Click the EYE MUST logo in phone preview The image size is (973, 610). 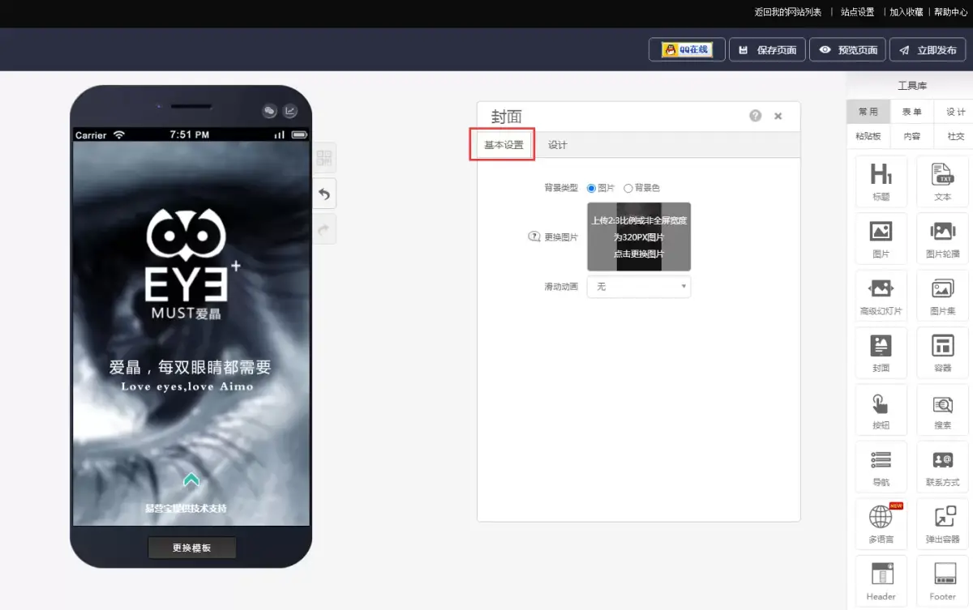point(192,263)
